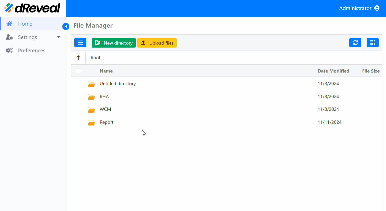Image resolution: width=386 pixels, height=211 pixels.
Task: Tick the select-all checkbox in the header
Action: click(x=78, y=71)
